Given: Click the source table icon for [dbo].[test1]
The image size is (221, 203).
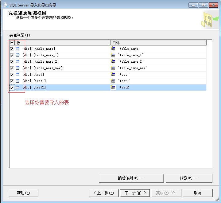Looking at the screenshot, I should click(17, 81).
